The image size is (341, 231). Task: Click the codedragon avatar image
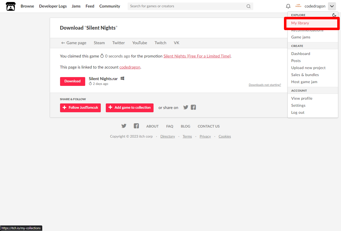(x=298, y=6)
